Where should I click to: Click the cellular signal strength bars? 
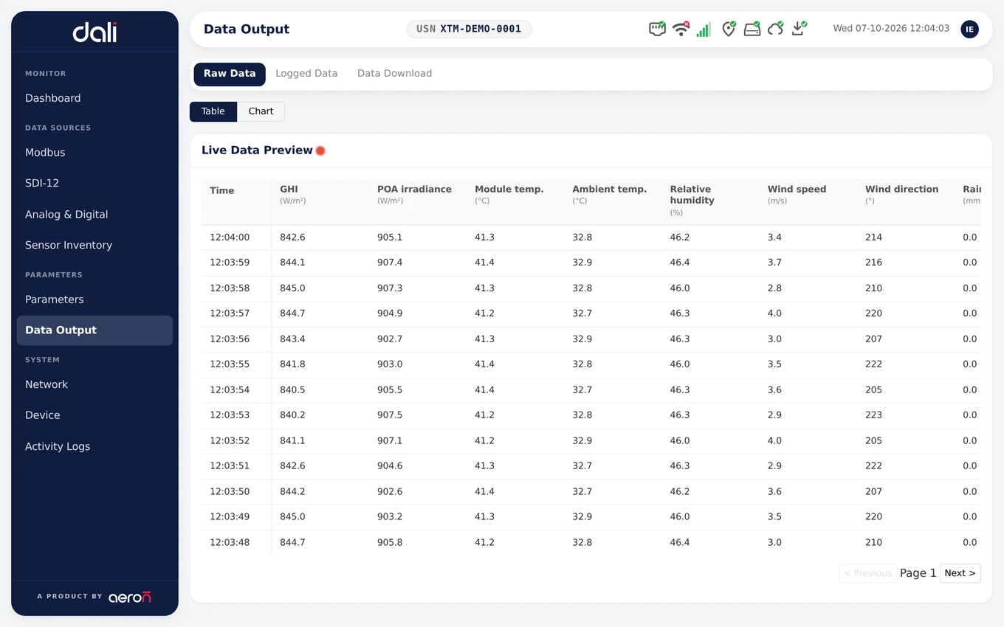704,29
